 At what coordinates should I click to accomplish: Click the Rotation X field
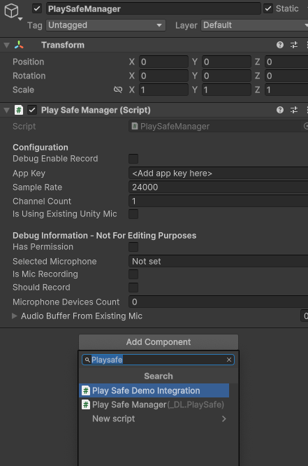[163, 76]
